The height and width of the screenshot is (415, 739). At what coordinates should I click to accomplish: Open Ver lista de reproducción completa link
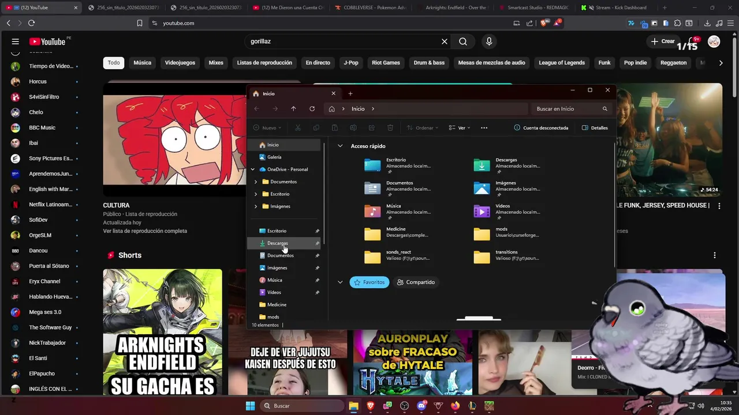145,231
